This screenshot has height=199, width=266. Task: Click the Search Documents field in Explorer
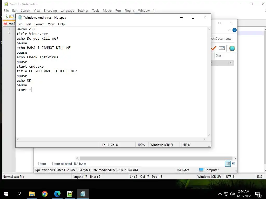pyautogui.click(x=222, y=39)
